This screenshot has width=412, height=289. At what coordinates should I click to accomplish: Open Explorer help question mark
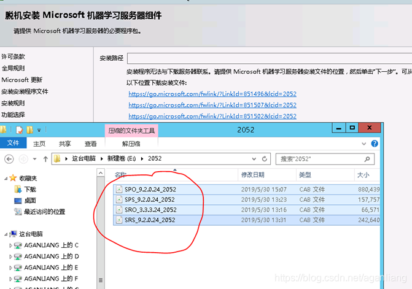(x=375, y=144)
